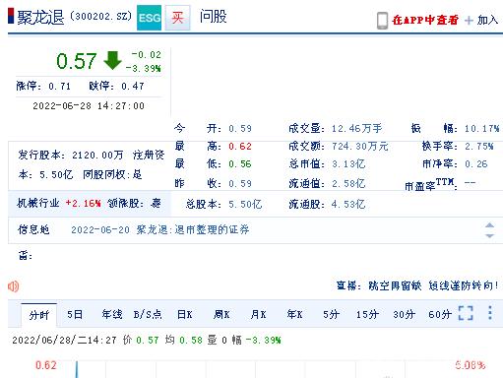Click 加入 to add to watchlist
The height and width of the screenshot is (378, 503).
coord(488,20)
